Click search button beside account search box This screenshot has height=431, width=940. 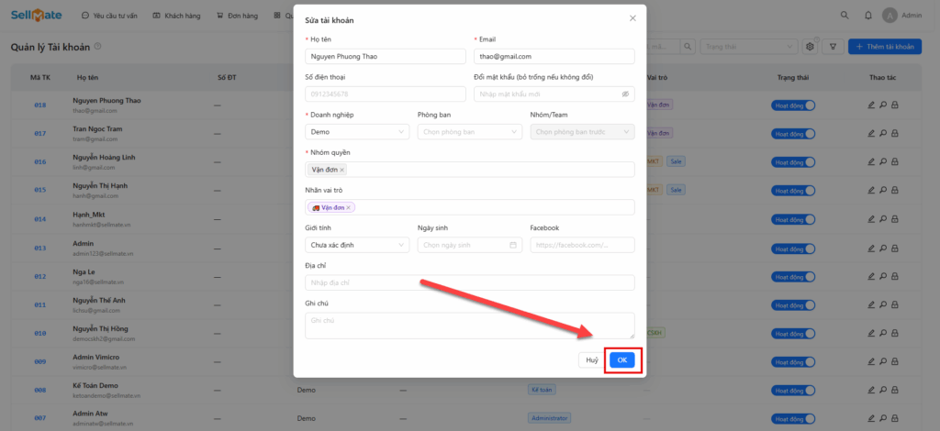(x=688, y=47)
